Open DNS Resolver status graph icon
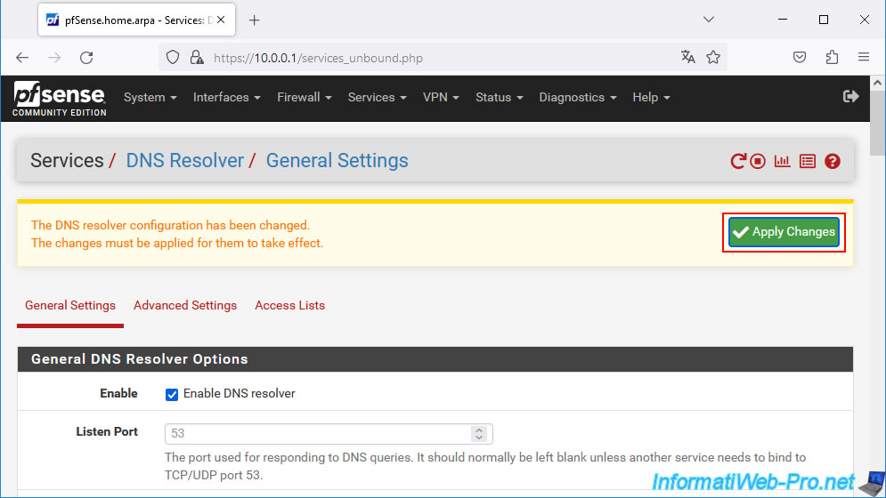 [782, 162]
